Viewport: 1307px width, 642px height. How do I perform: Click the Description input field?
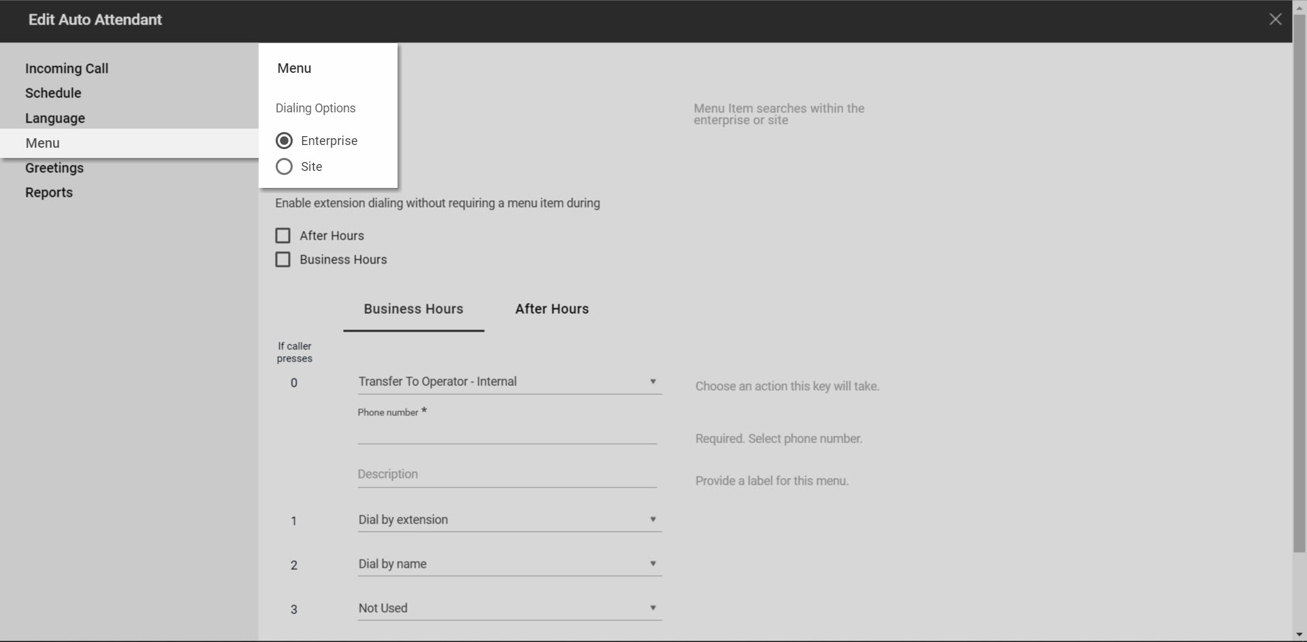[x=507, y=475]
